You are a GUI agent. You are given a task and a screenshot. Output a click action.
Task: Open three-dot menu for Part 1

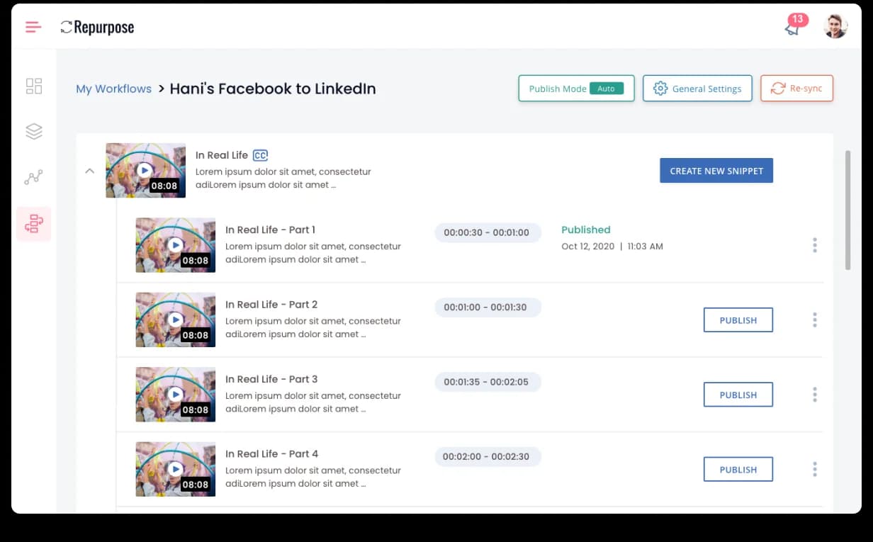(x=814, y=245)
